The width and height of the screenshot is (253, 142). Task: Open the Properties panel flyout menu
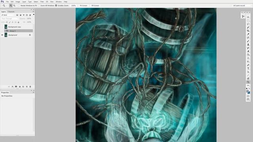tap(33, 92)
